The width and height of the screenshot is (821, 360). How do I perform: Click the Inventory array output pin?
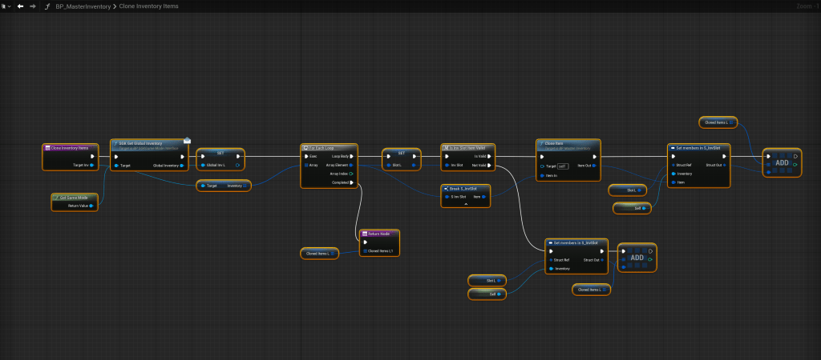click(245, 186)
